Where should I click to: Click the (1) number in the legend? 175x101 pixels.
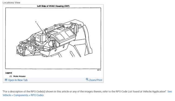click(11, 76)
